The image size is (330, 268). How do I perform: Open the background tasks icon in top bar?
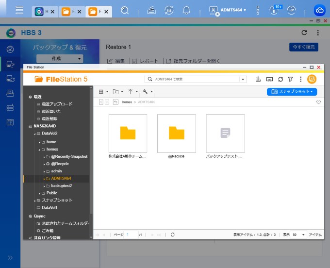(x=151, y=10)
